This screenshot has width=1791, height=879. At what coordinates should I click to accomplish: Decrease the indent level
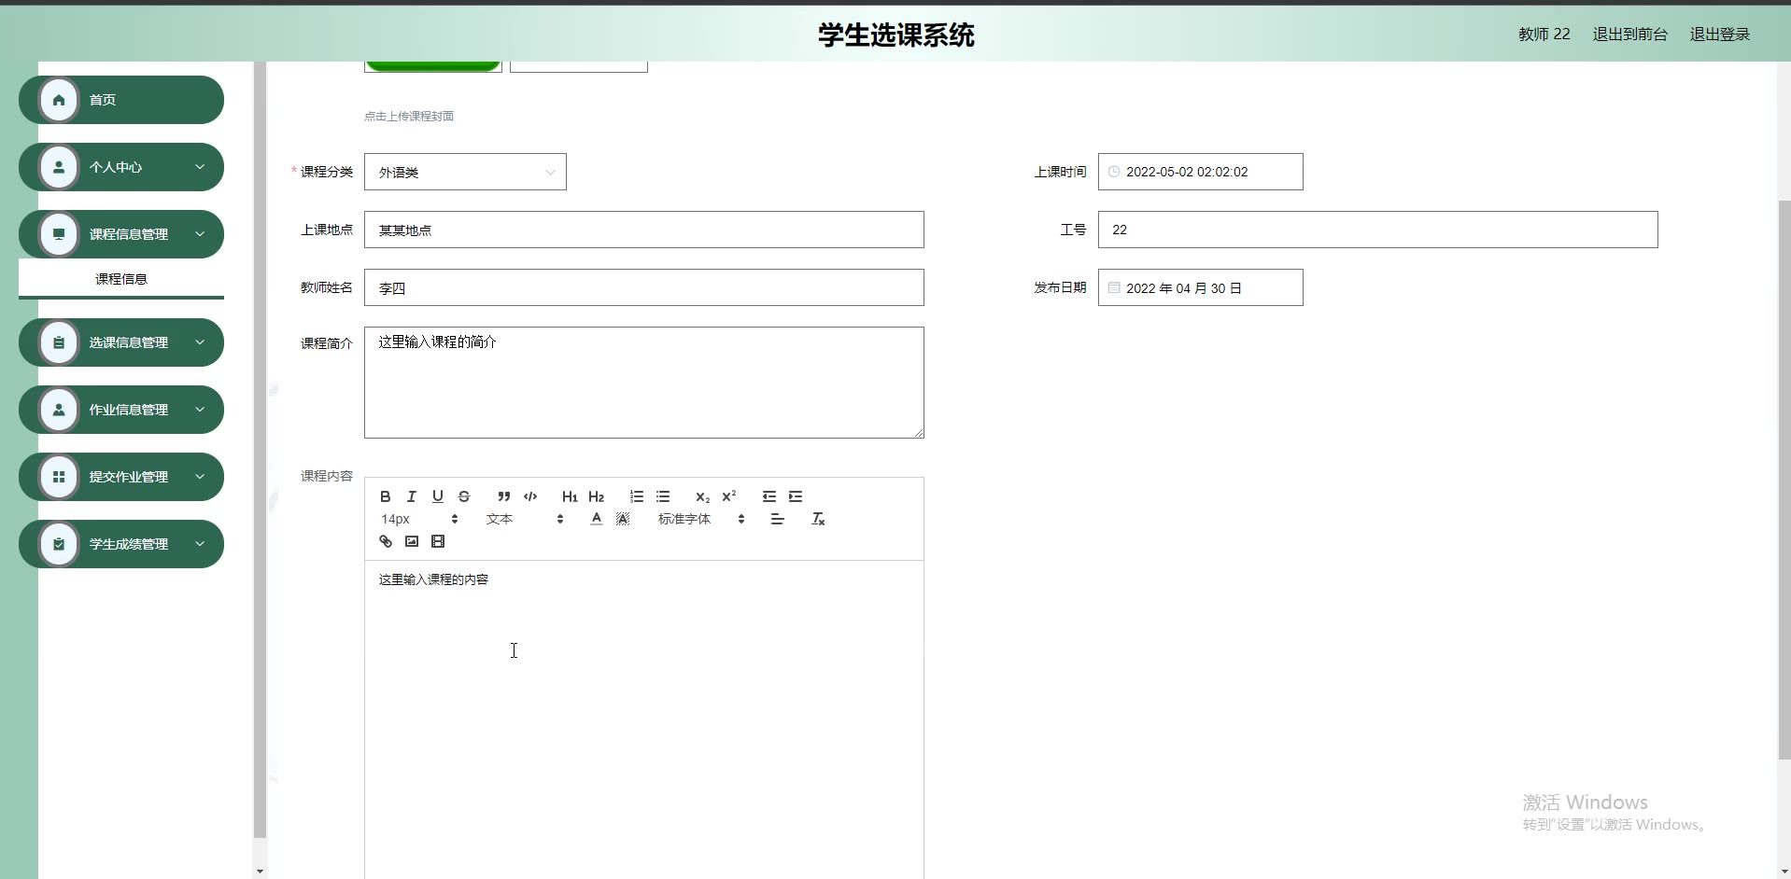pos(769,496)
